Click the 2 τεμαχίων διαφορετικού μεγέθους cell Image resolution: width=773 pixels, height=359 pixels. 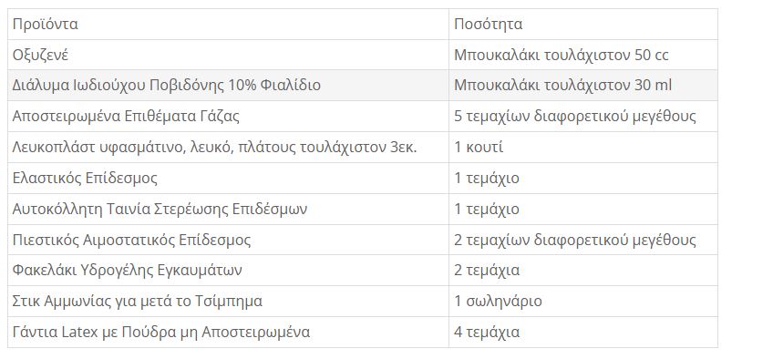pyautogui.click(x=583, y=240)
